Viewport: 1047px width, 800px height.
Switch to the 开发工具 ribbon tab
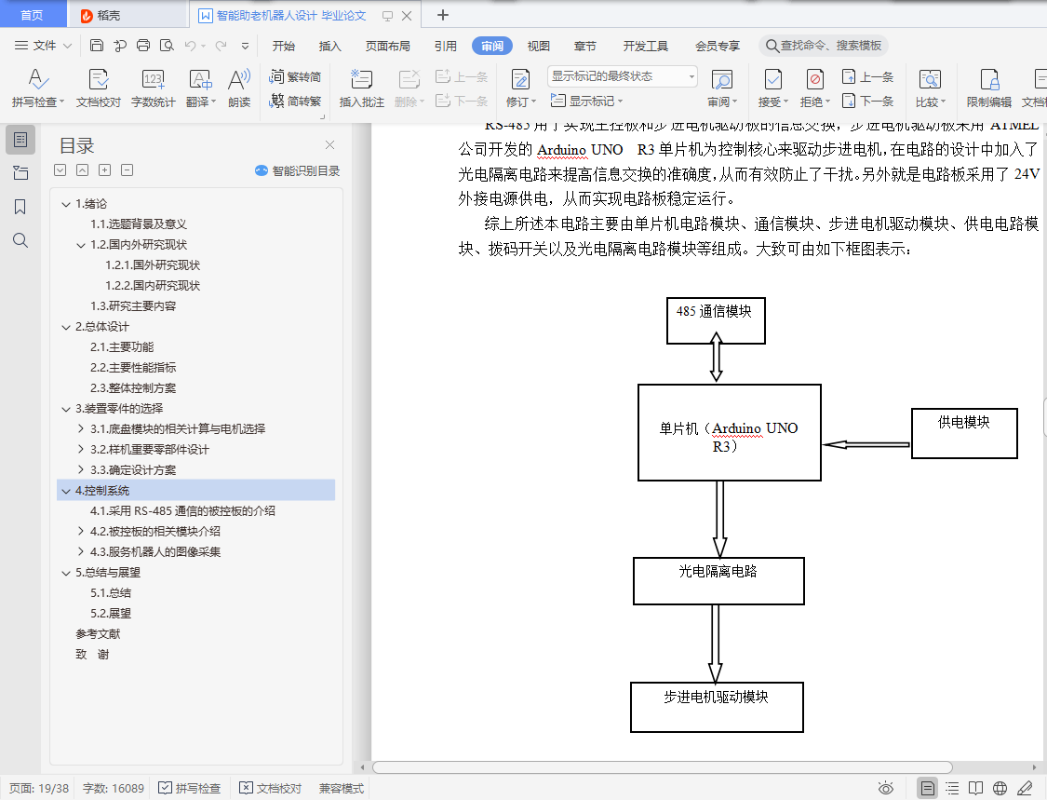pyautogui.click(x=646, y=46)
